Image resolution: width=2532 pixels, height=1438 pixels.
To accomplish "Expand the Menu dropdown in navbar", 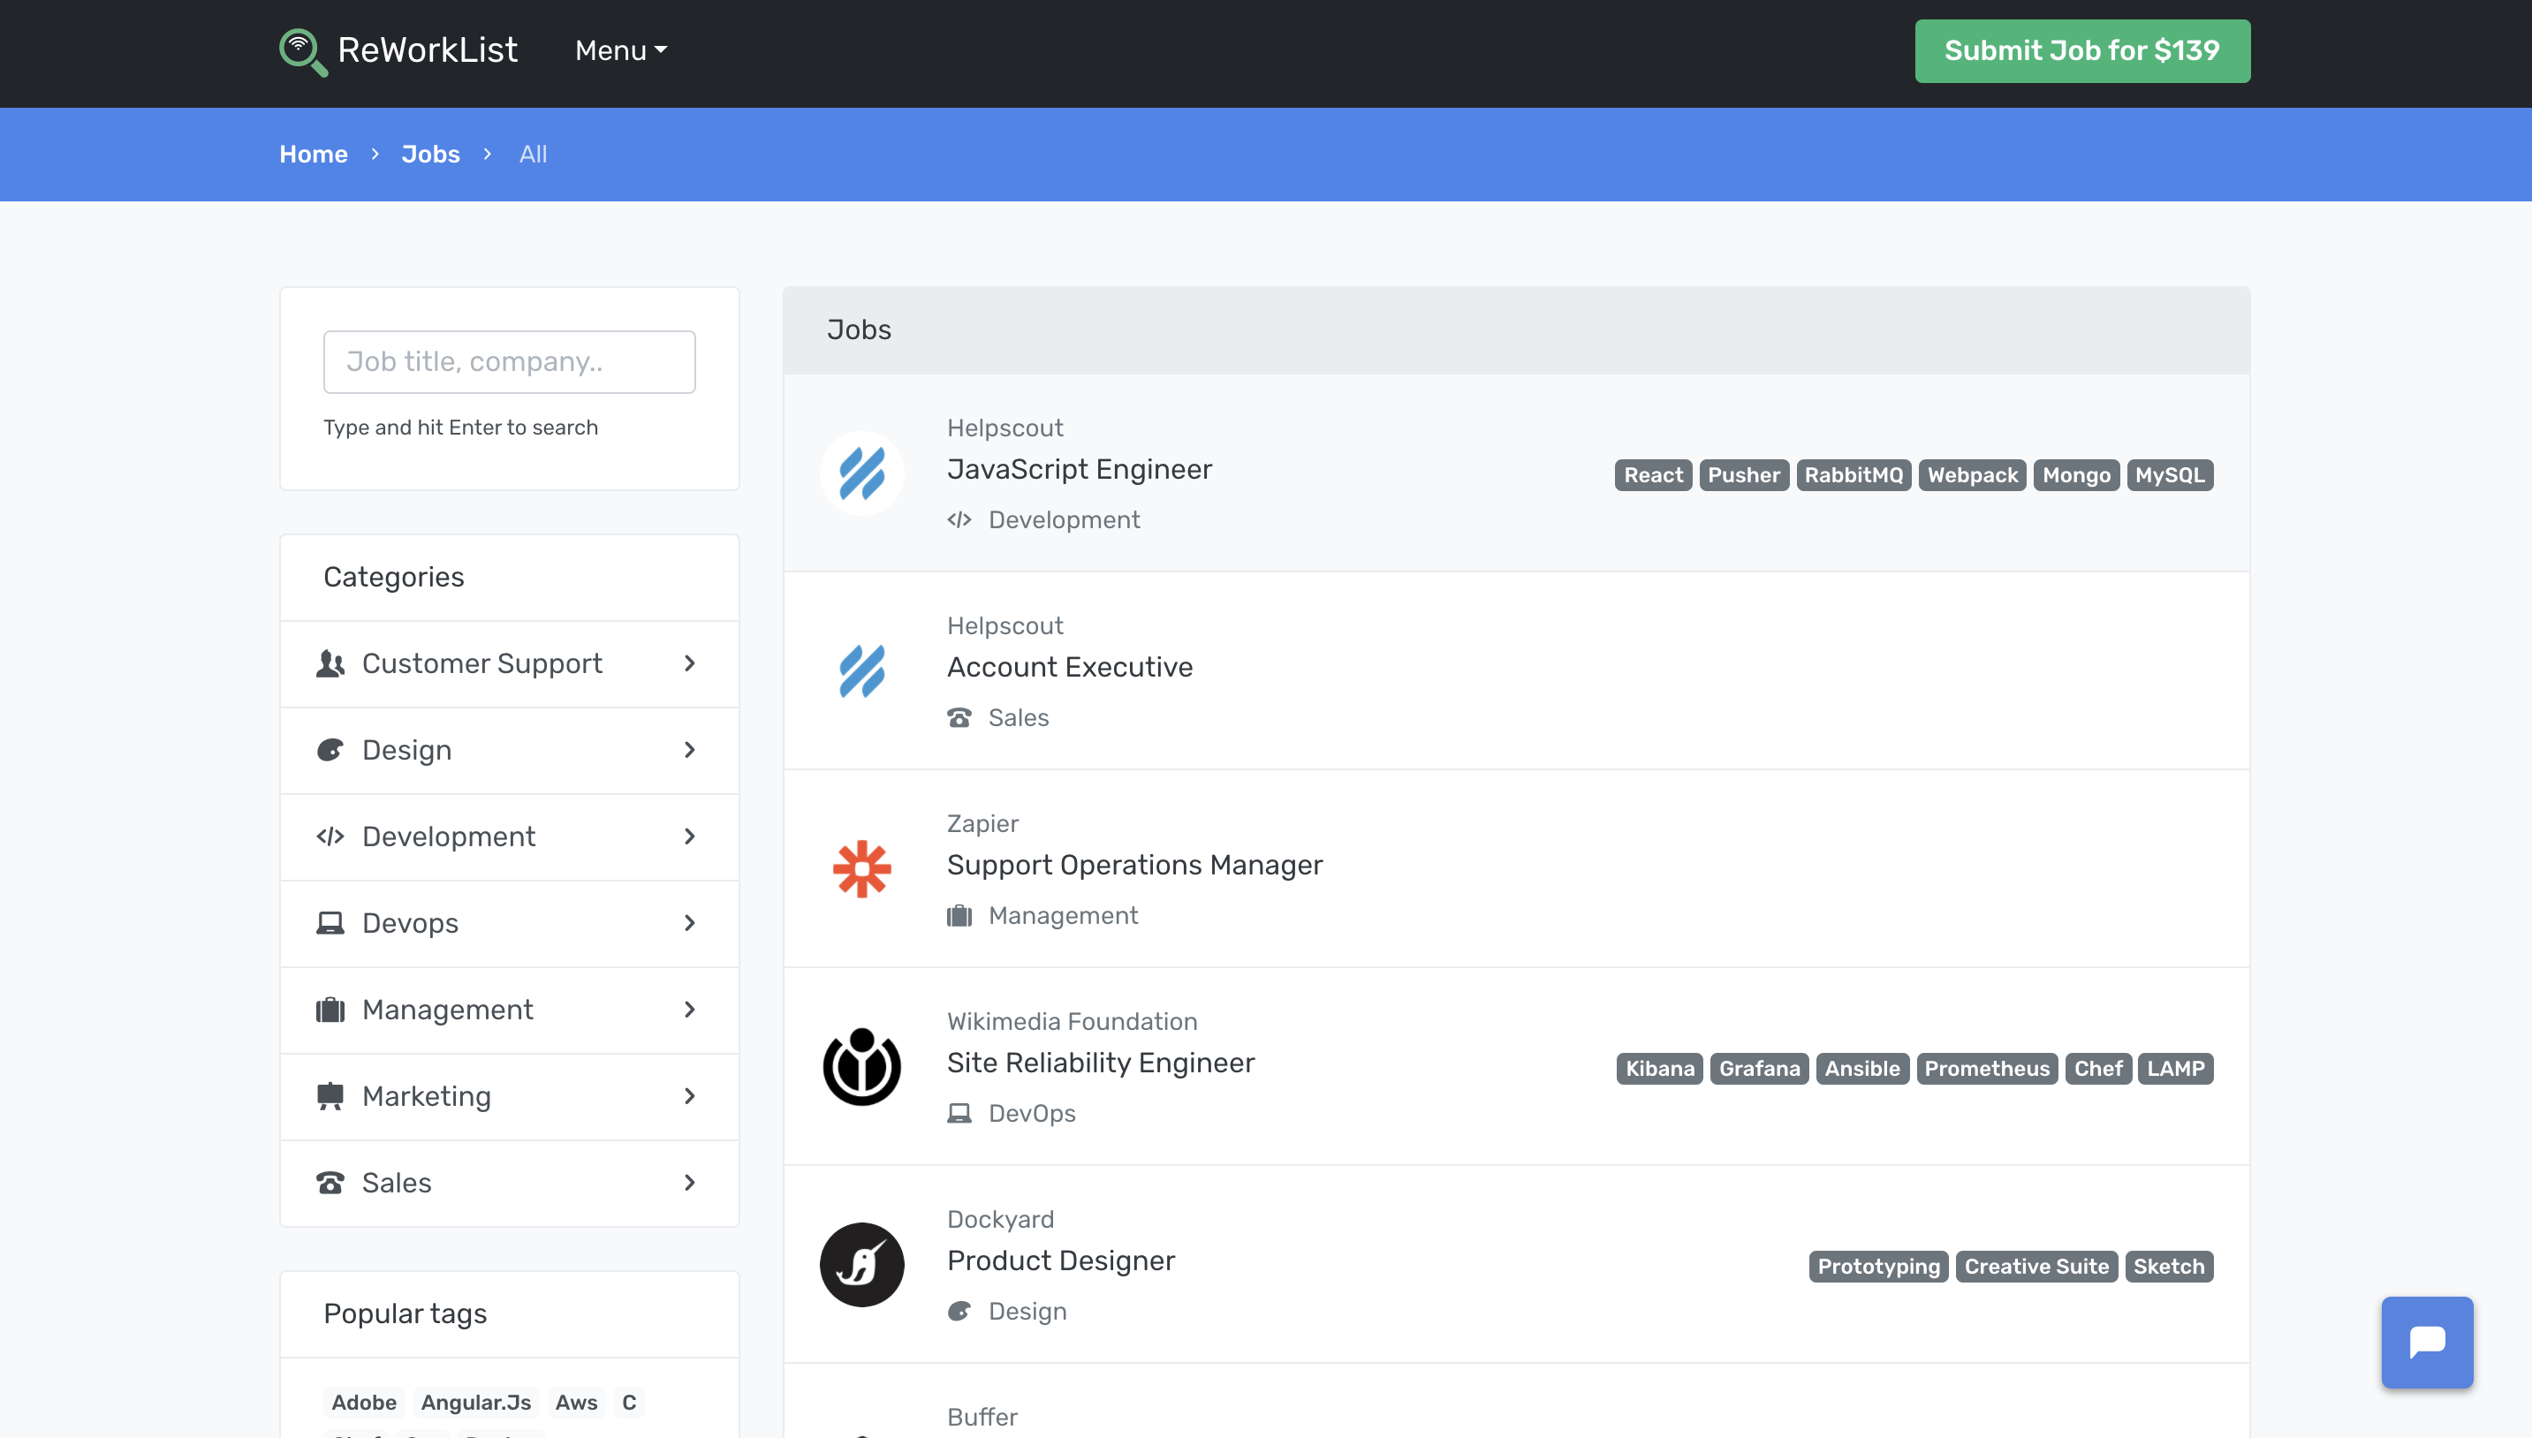I will coord(620,50).
